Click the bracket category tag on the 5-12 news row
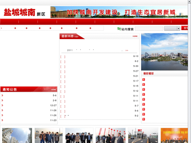The image size is (191, 143). click(63, 92)
